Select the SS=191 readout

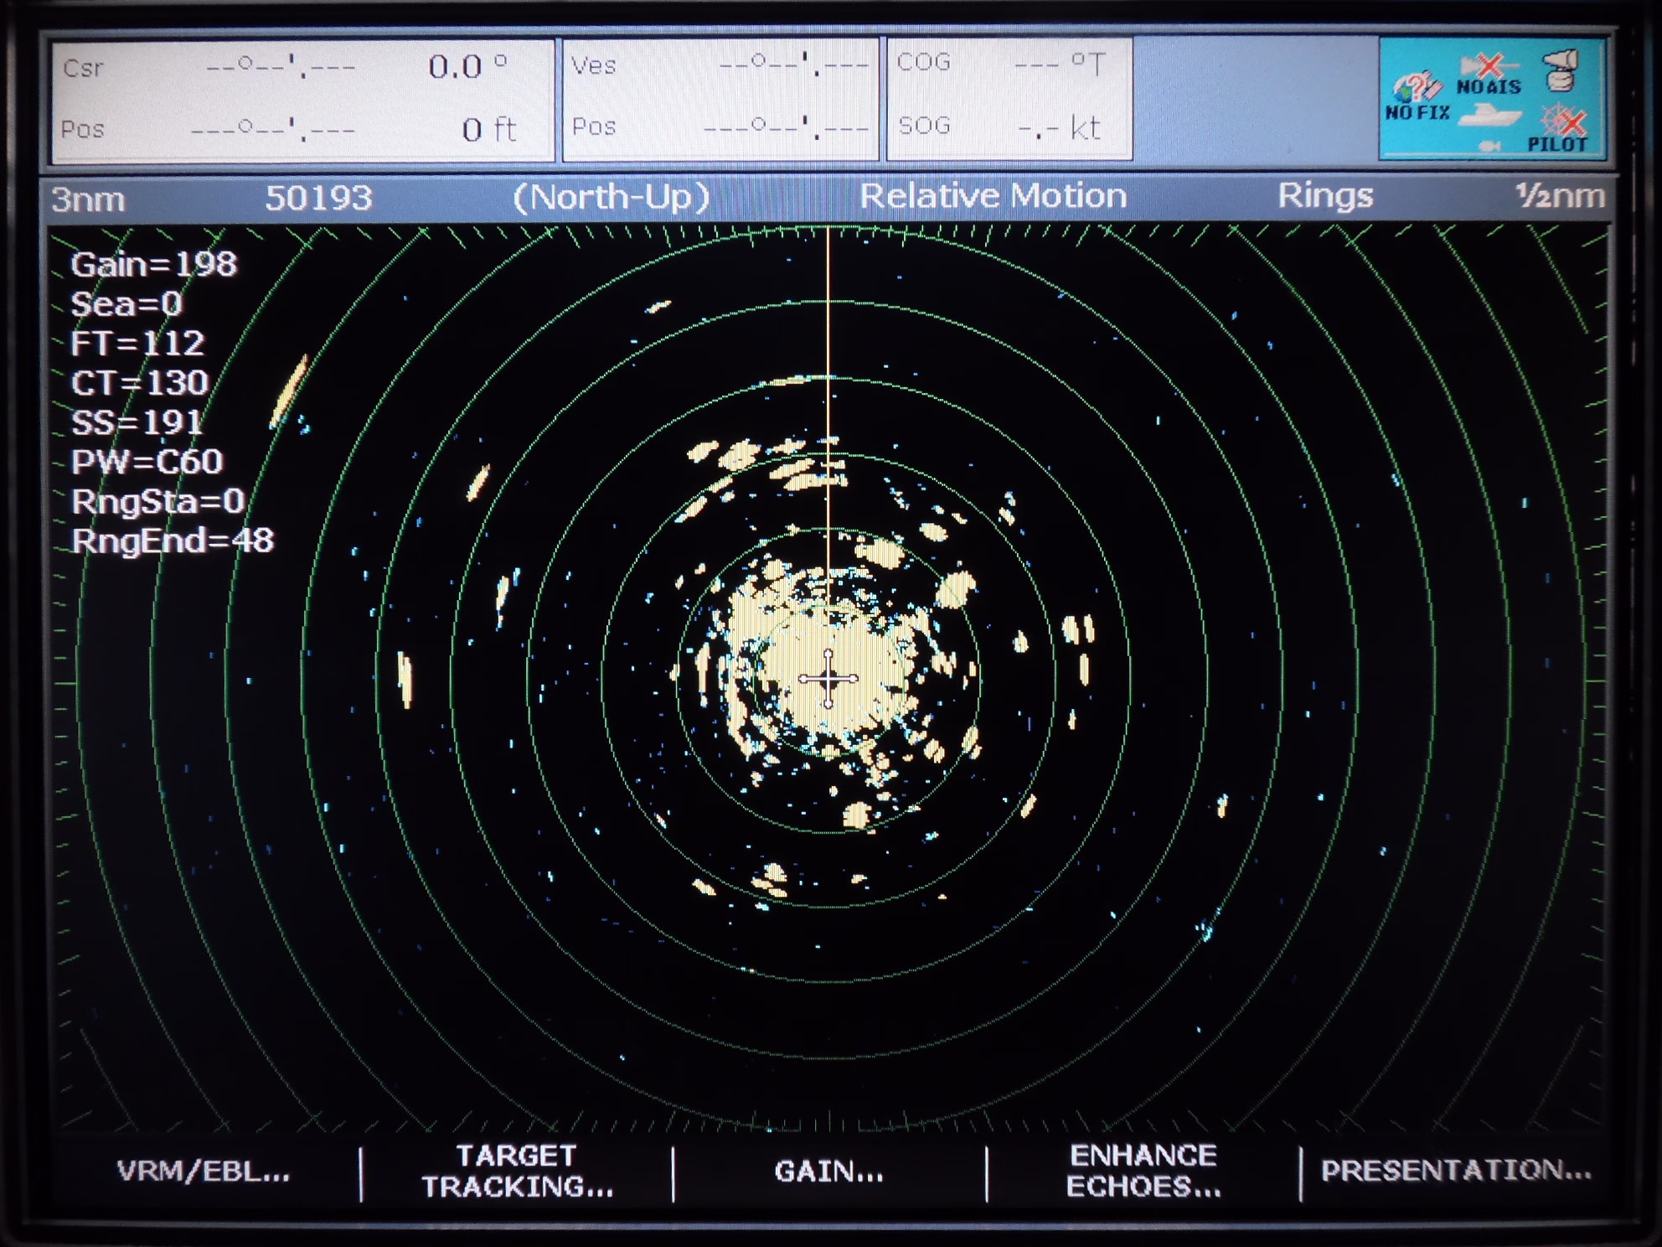(137, 422)
